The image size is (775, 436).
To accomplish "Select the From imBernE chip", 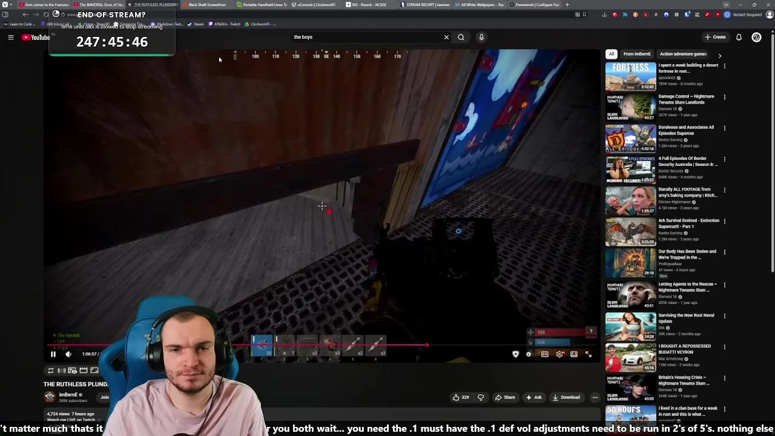I will 637,54.
